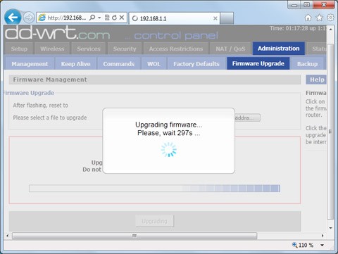This screenshot has width=338, height=254.
Task: Switch to the Backup sub-tab
Action: pyautogui.click(x=307, y=64)
